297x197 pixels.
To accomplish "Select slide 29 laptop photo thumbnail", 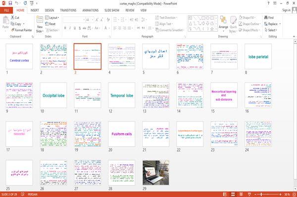I will pyautogui.click(x=156, y=173).
